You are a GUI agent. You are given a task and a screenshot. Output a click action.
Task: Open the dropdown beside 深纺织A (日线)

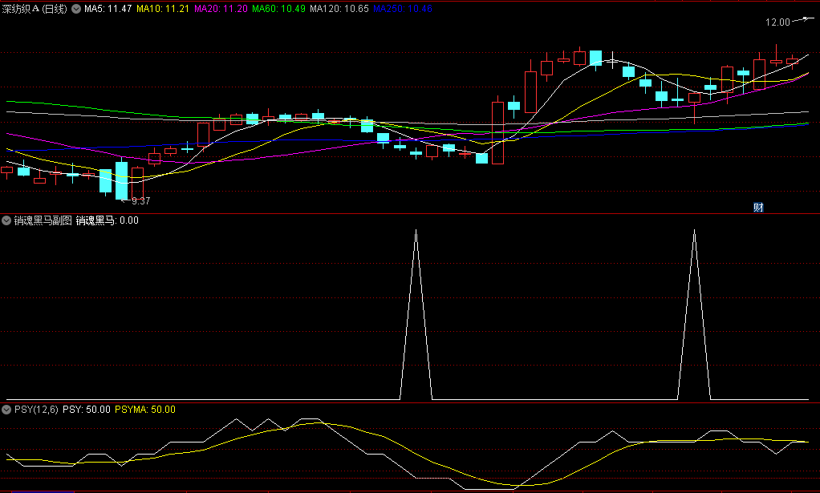click(x=76, y=9)
